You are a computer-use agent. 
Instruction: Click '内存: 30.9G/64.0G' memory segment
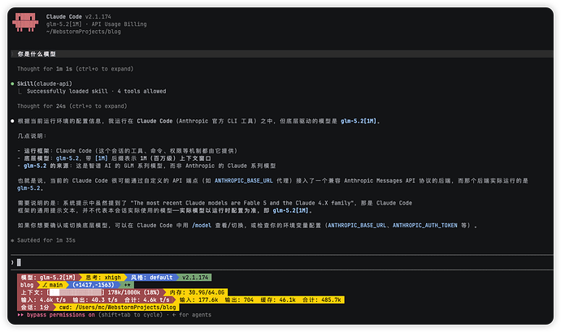click(x=197, y=292)
